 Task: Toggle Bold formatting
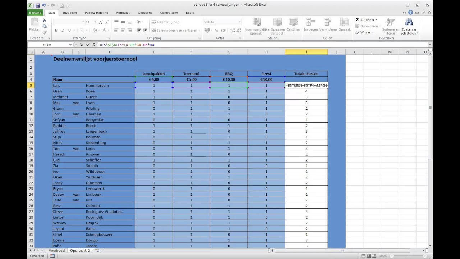[x=56, y=31]
